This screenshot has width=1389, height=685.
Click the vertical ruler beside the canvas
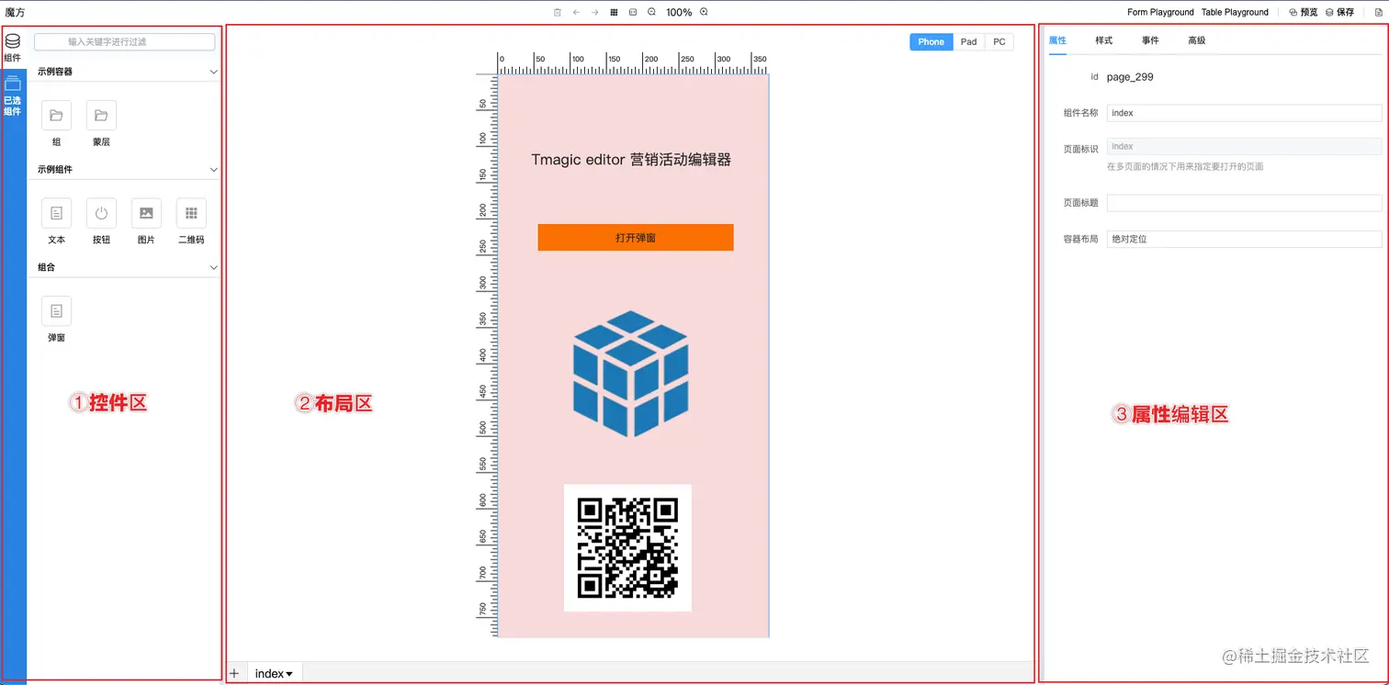coord(486,355)
